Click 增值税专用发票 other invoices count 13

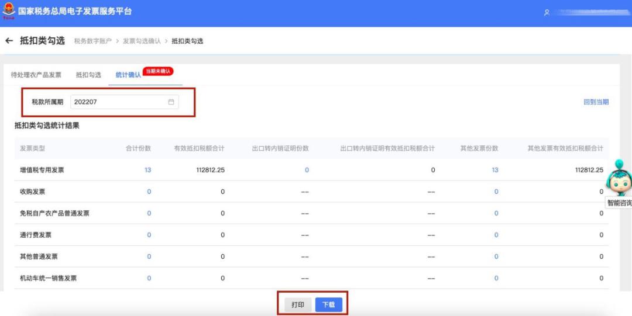(x=495, y=170)
